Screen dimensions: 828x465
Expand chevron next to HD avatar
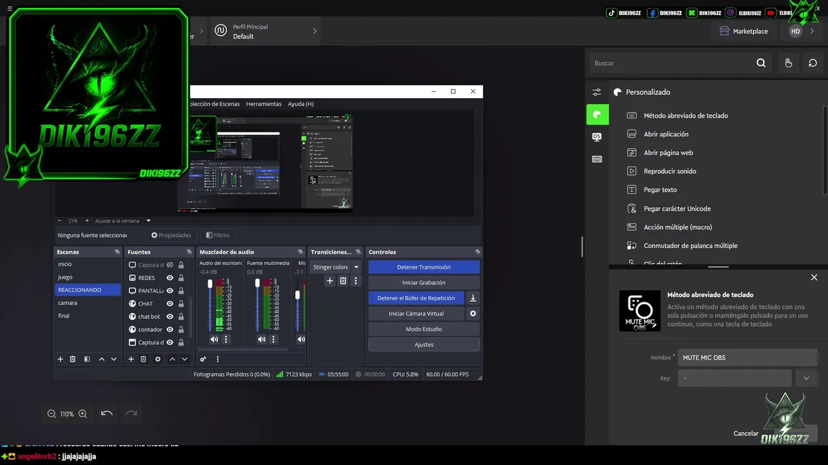click(812, 31)
